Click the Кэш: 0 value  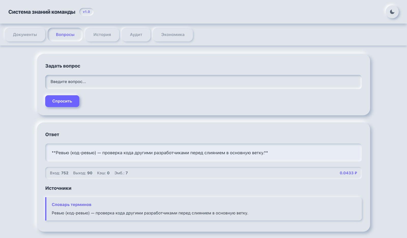pos(103,173)
